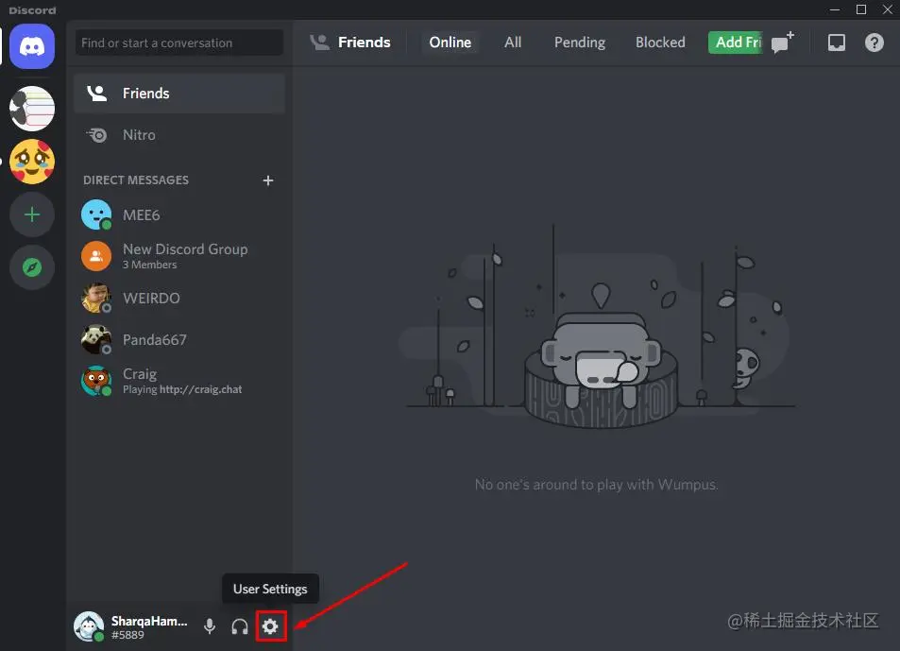The height and width of the screenshot is (651, 900).
Task: Minimize the Discord window
Action: pyautogui.click(x=835, y=9)
